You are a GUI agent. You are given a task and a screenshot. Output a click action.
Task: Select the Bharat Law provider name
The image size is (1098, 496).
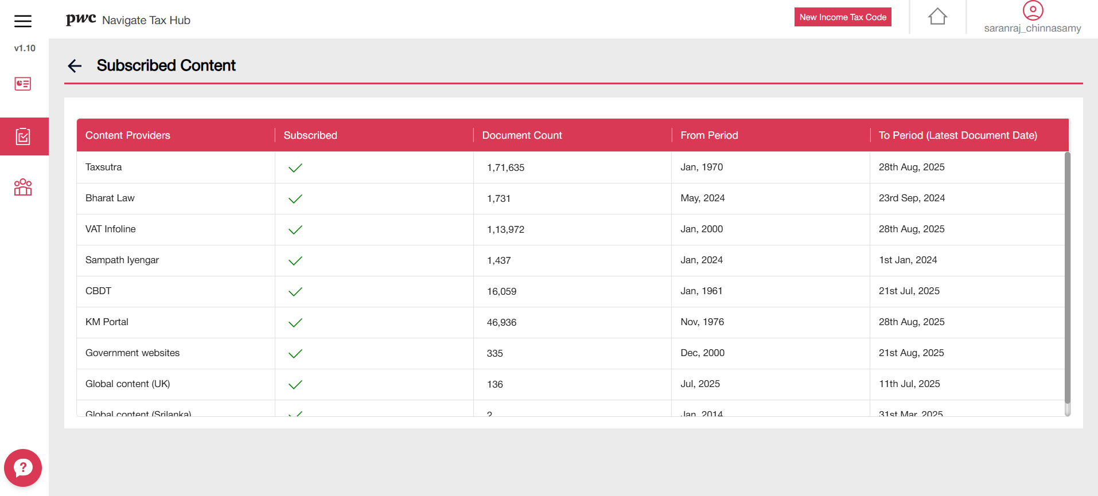[x=110, y=198]
